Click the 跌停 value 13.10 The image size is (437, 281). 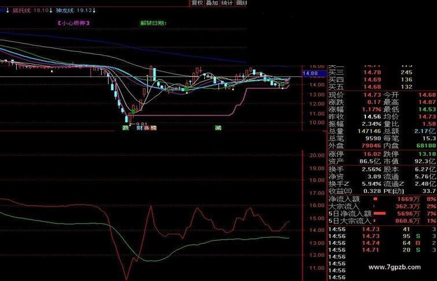pyautogui.click(x=427, y=154)
